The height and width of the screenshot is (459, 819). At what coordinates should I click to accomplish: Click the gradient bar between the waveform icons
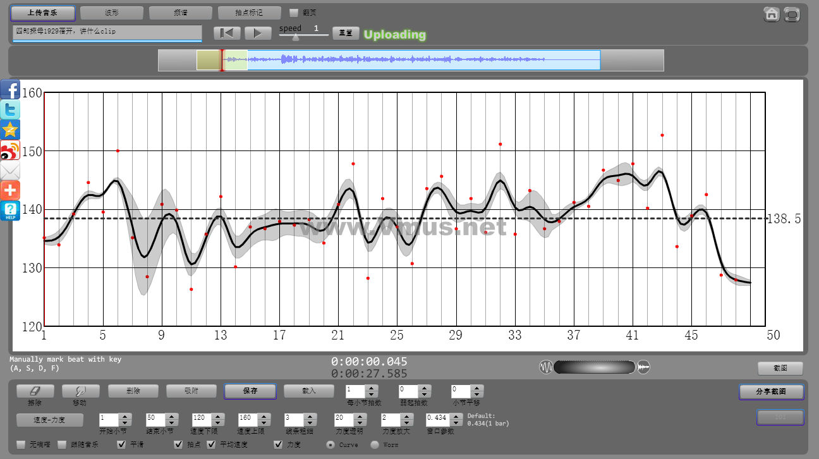tap(595, 367)
